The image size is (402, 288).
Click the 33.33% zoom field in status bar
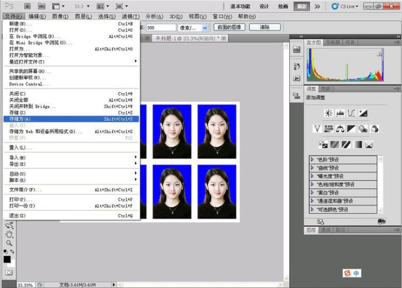tap(25, 284)
